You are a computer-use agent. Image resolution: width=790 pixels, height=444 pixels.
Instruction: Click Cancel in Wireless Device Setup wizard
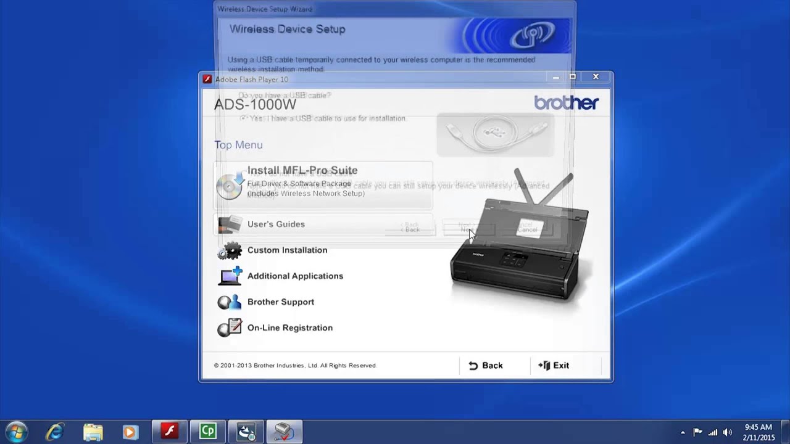click(x=528, y=229)
